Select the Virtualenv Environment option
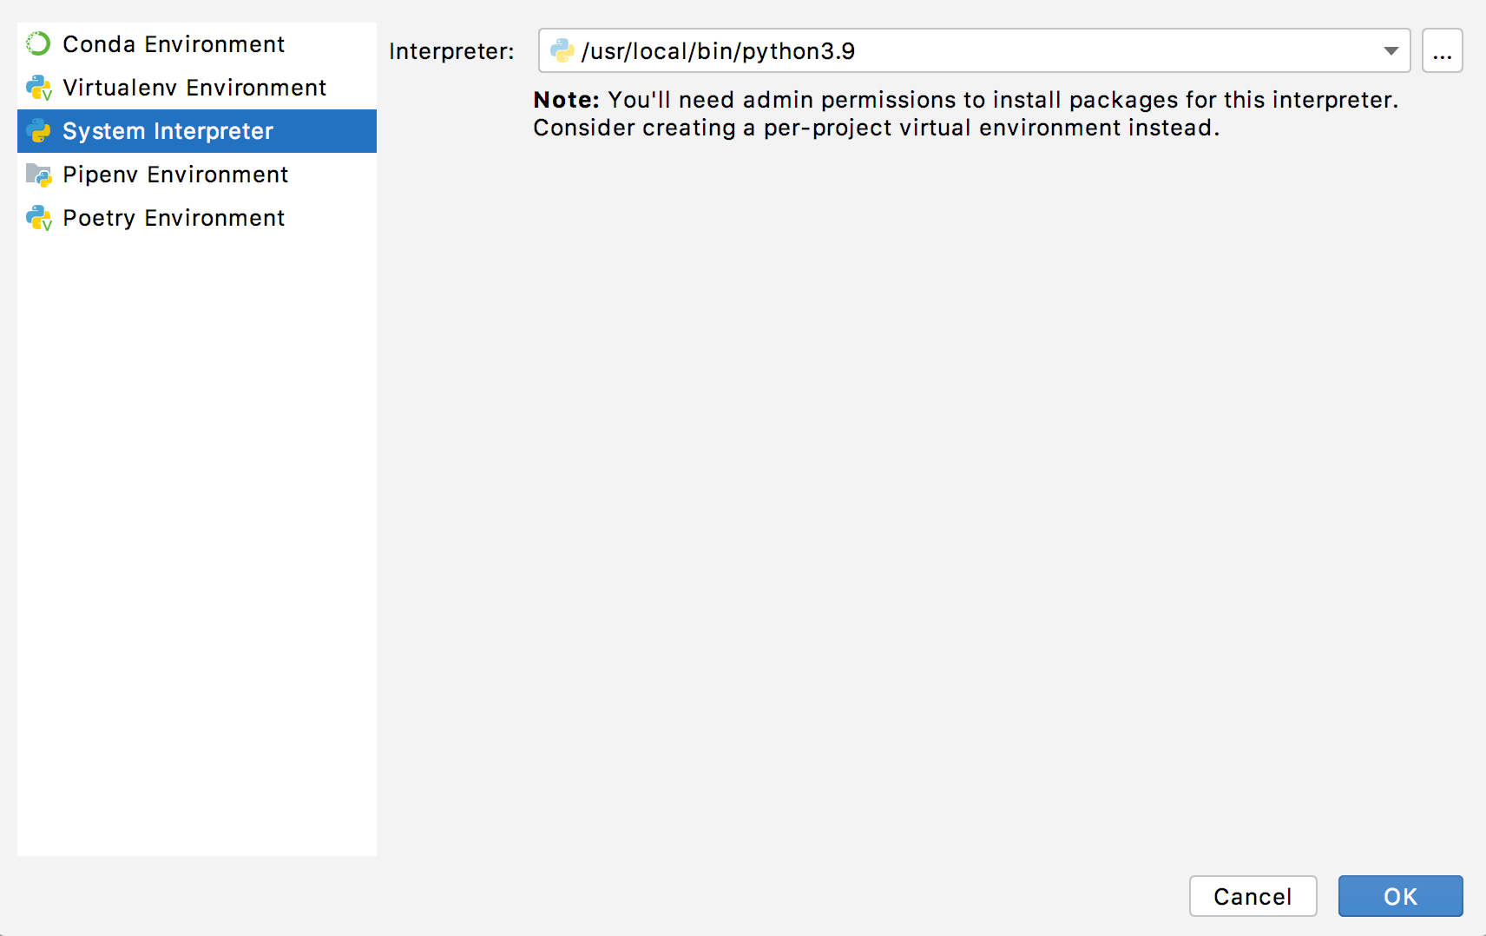Viewport: 1486px width, 936px height. tap(194, 87)
